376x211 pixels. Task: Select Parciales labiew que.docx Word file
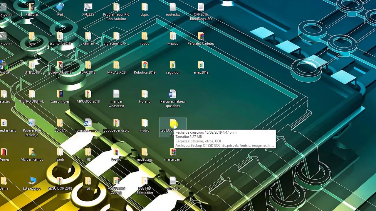pos(173,94)
